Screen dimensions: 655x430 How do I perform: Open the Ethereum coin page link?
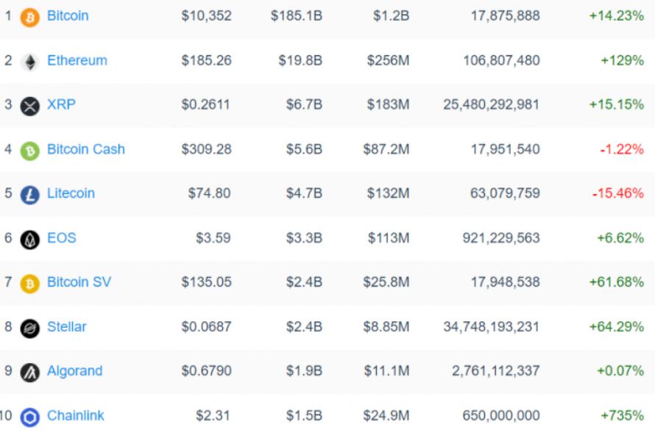pos(77,60)
